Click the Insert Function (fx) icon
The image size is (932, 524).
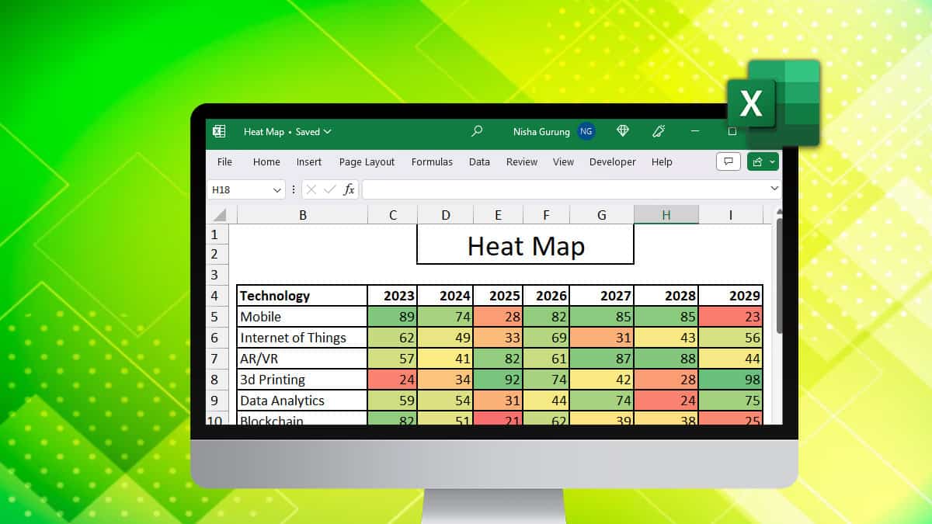tap(347, 189)
